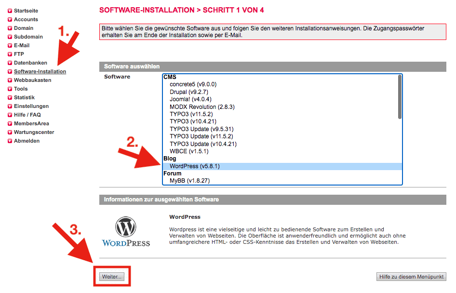Click the red arrow icon beside MembersArea
The image size is (456, 293).
10,124
